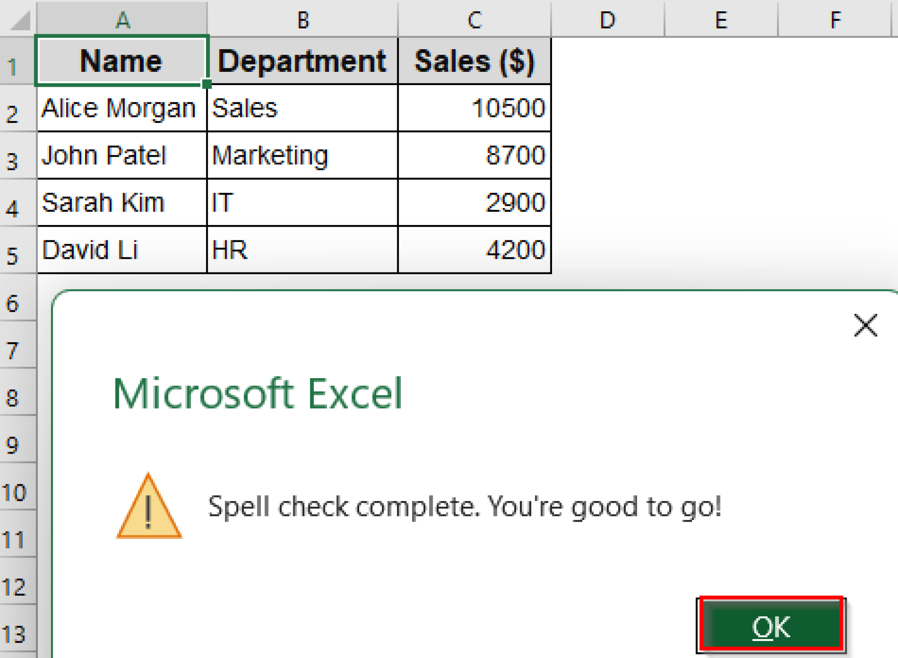Select the Name header cell
Viewport: 898px width, 658px height.
click(121, 61)
